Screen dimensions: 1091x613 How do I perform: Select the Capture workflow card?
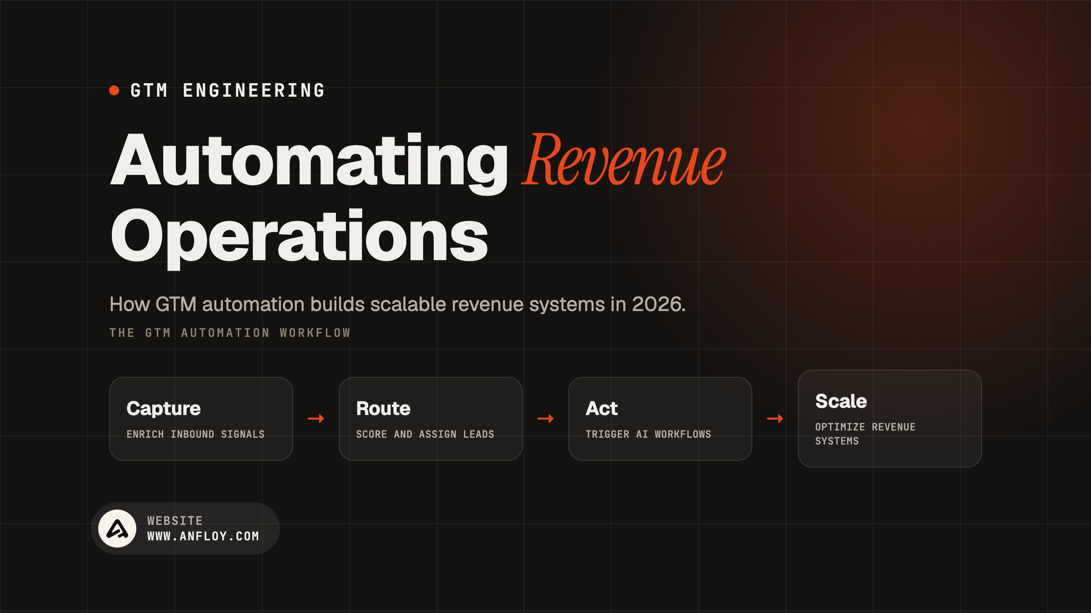tap(201, 419)
